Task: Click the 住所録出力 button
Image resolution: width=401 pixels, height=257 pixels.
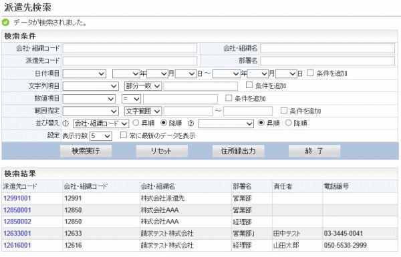Action: (239, 151)
